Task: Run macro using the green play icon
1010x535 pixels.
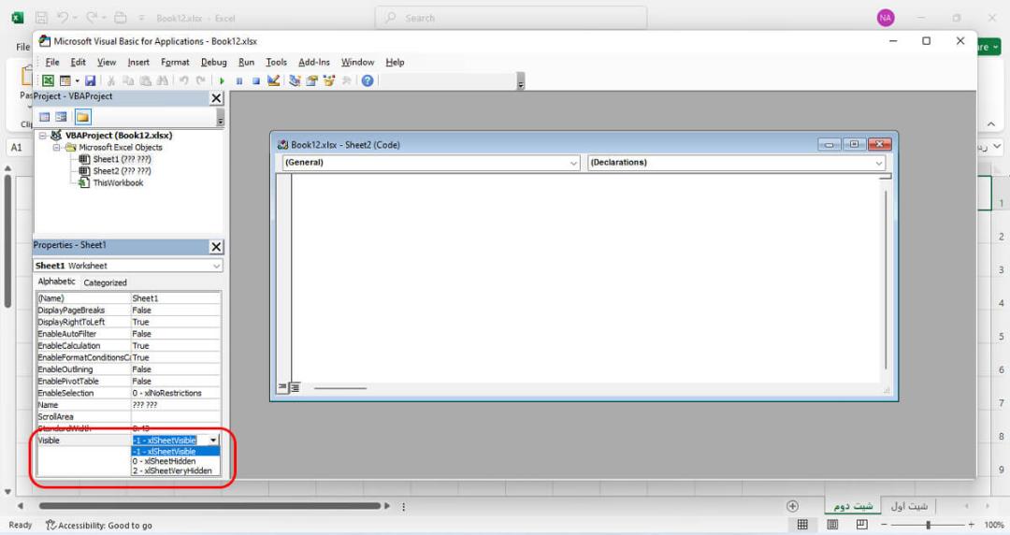Action: tap(222, 80)
